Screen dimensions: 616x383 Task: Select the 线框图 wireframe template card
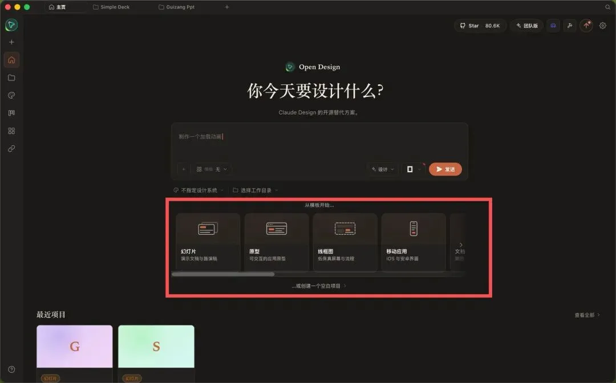[x=345, y=242]
